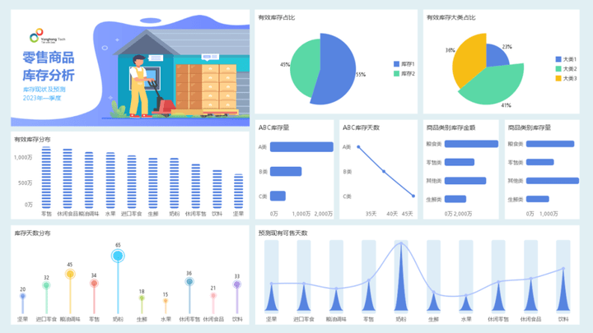
Task: Click the 2023年一季度 subtitle text
Action: tap(42, 98)
